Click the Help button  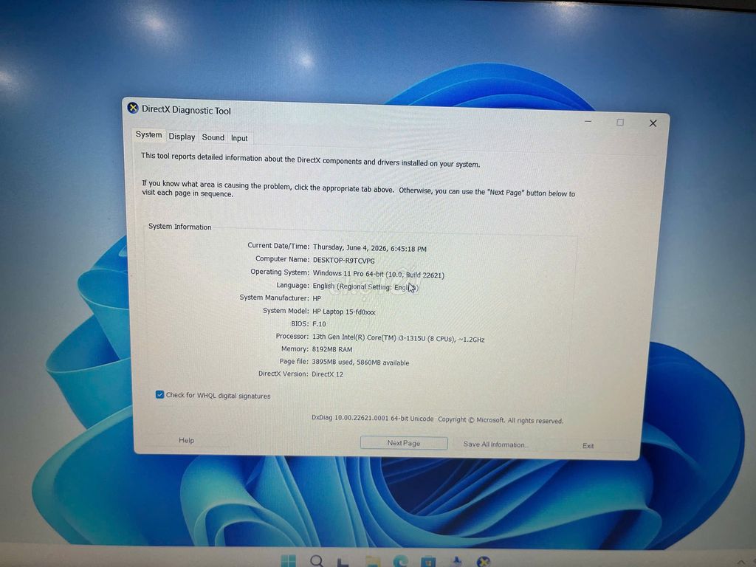pos(187,440)
